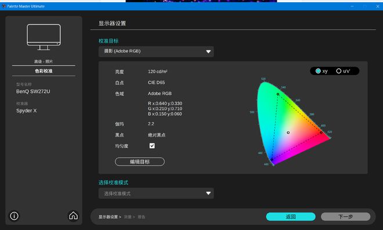The image size is (383, 230).
Task: Click the info icon in the sidebar
Action: click(14, 216)
